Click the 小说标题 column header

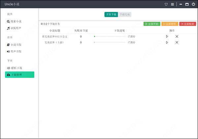pyautogui.click(x=55, y=30)
